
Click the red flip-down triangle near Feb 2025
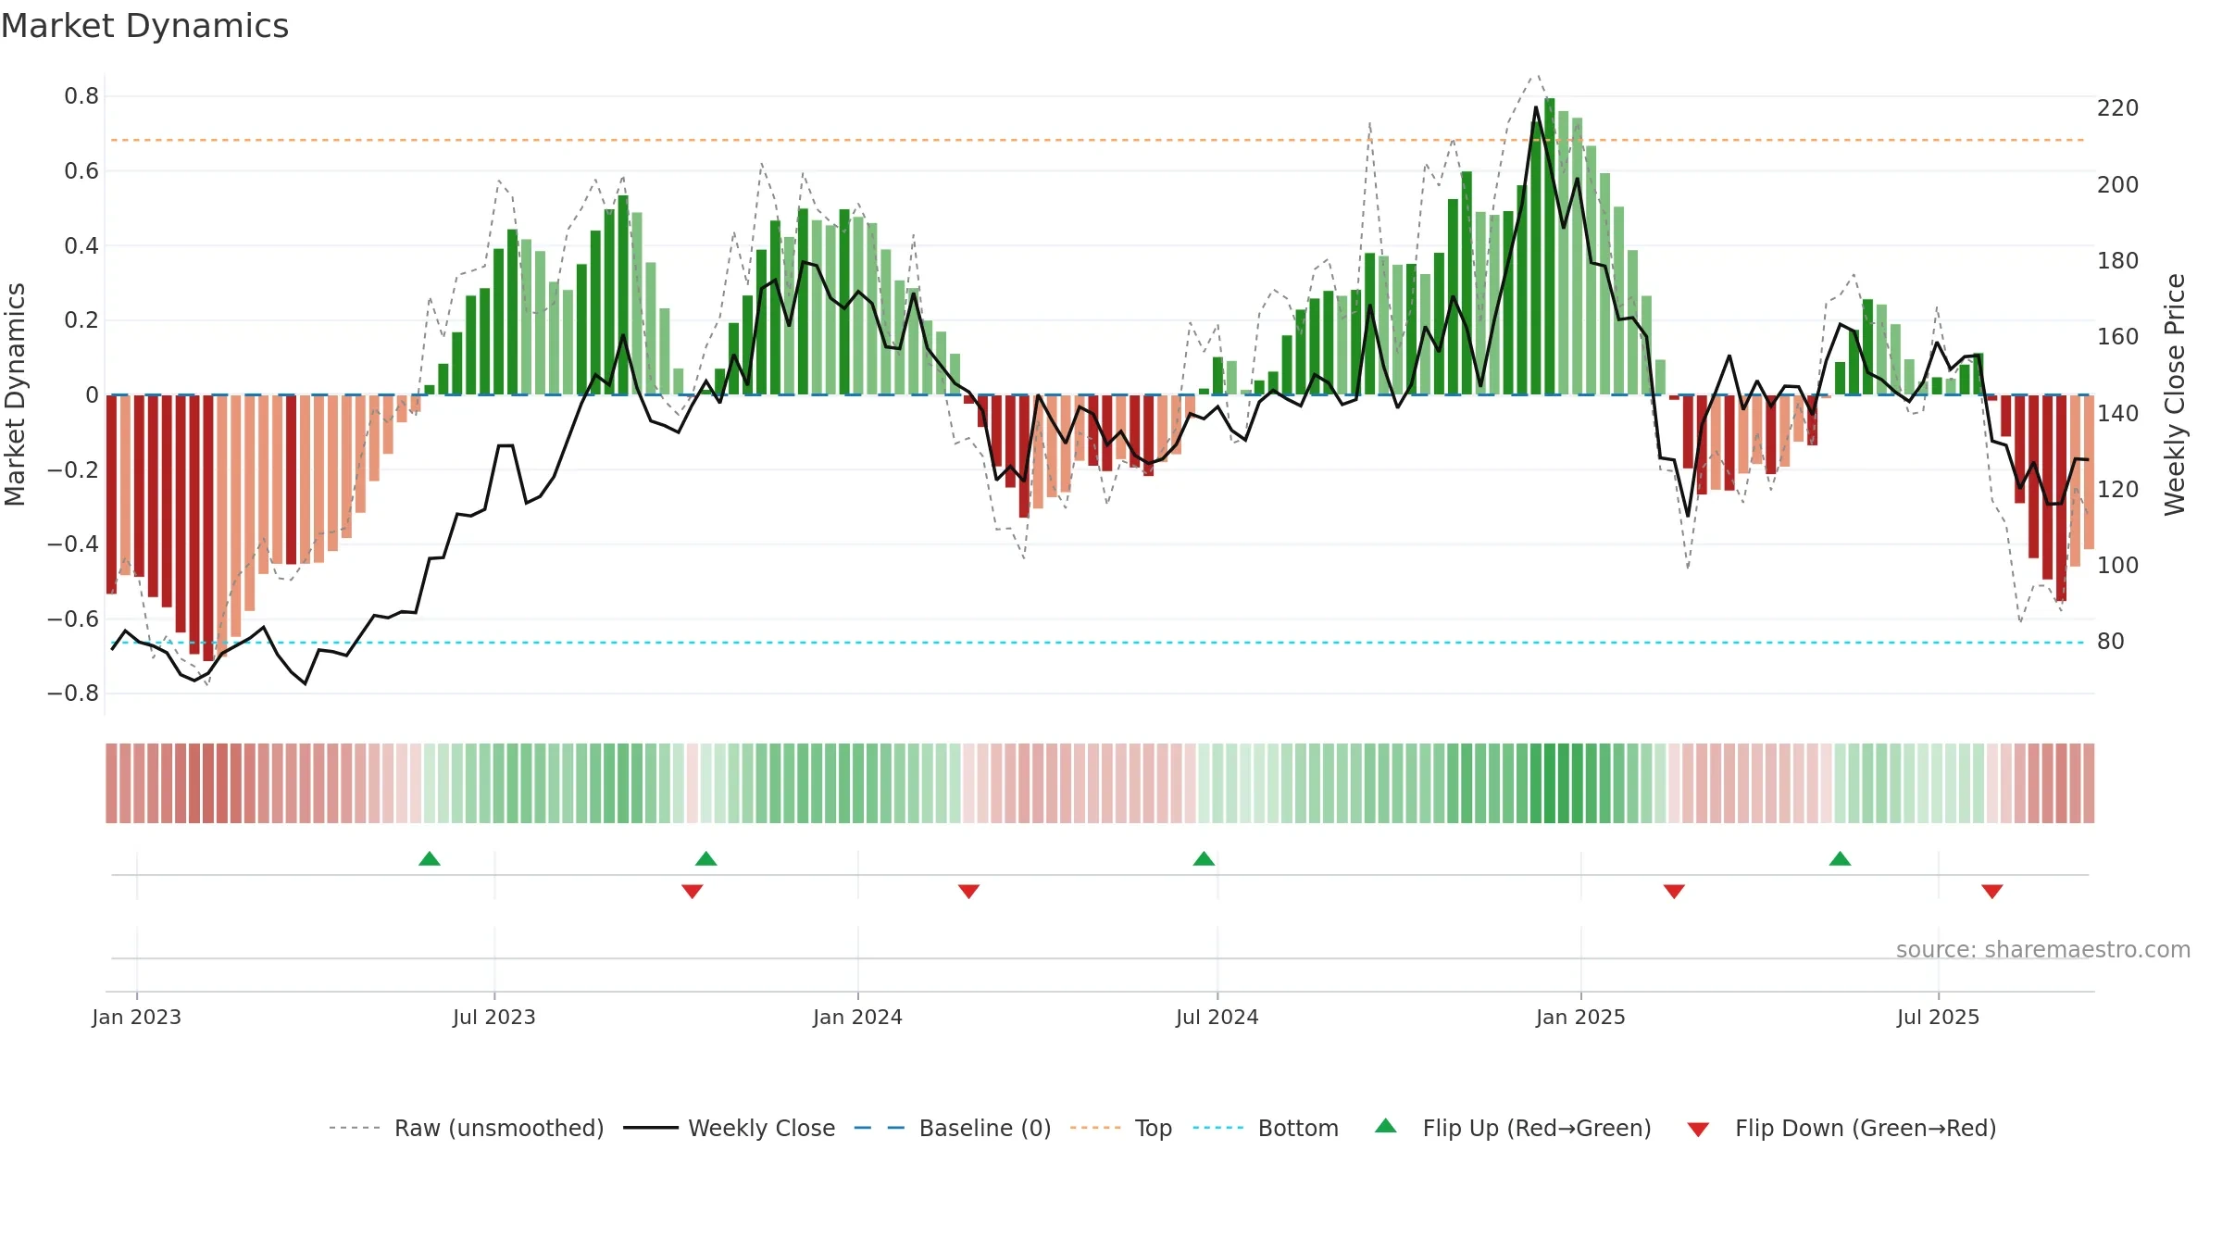pos(1674,891)
